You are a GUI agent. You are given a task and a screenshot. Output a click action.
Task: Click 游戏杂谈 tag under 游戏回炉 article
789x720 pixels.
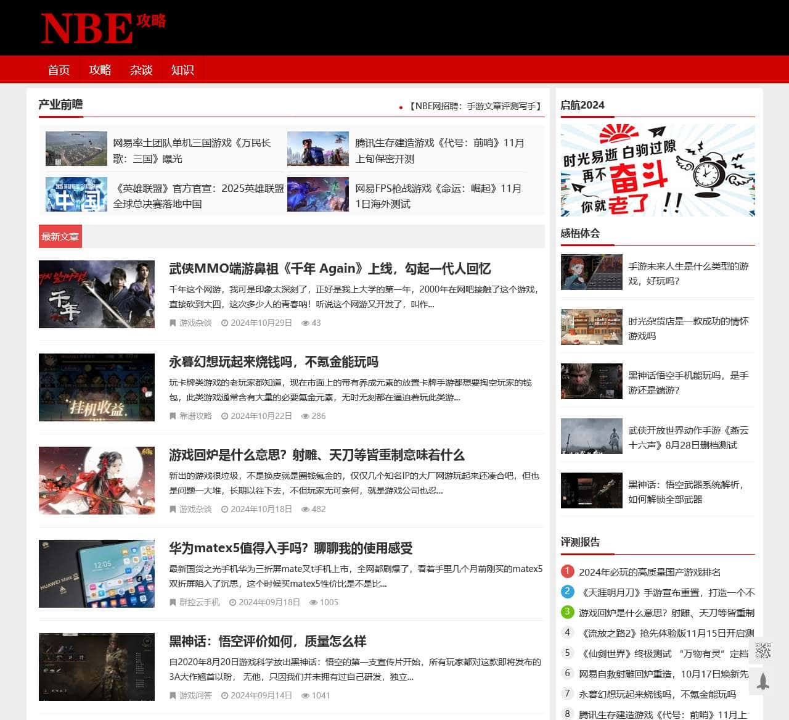pyautogui.click(x=195, y=509)
